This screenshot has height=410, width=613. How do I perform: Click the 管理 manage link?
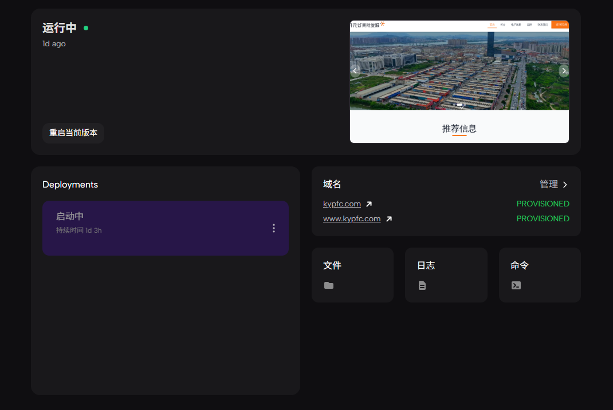click(548, 184)
